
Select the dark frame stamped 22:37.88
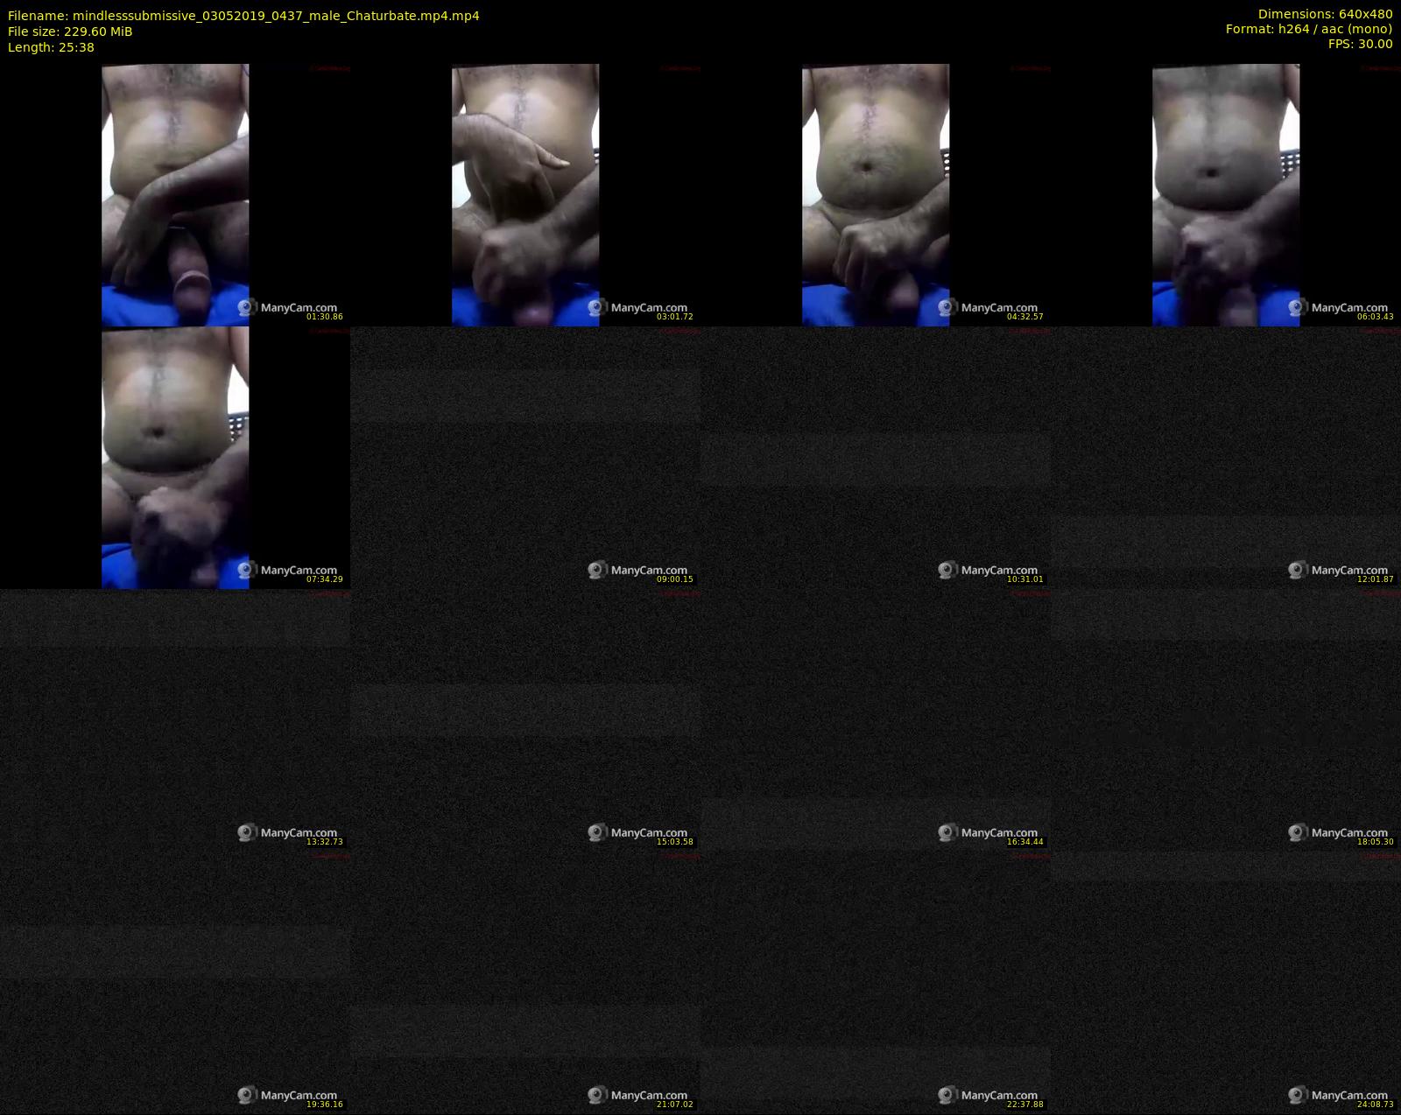click(x=876, y=983)
